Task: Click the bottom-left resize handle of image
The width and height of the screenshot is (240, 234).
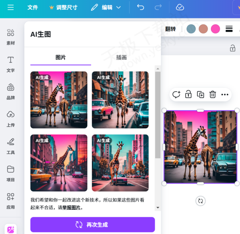Action: tap(164, 183)
